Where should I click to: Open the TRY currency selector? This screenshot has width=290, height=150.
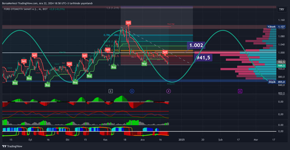coord(281,9)
